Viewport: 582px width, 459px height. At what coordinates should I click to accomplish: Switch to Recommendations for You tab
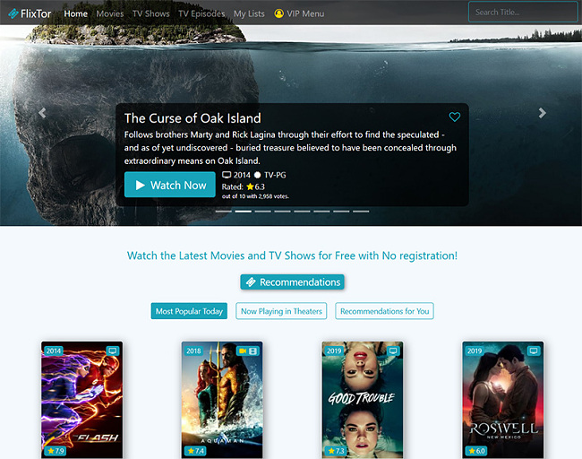[384, 311]
